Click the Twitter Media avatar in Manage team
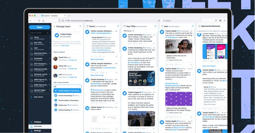This screenshot has height=133, width=255. [x=56, y=35]
